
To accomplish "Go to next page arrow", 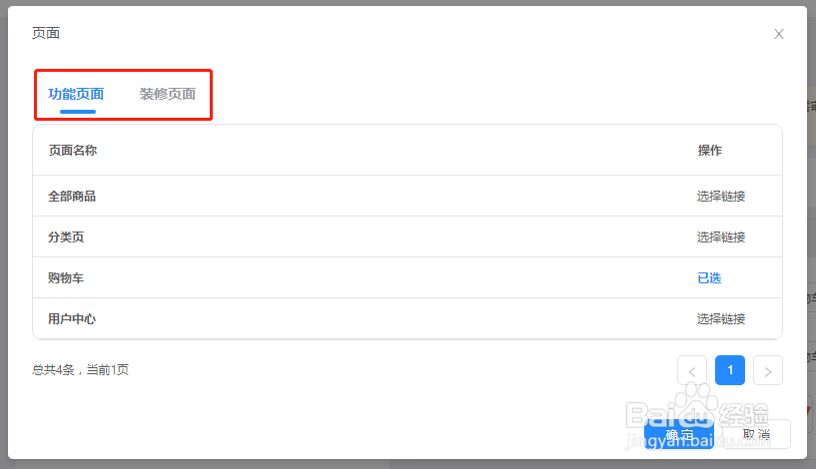I will pyautogui.click(x=768, y=371).
